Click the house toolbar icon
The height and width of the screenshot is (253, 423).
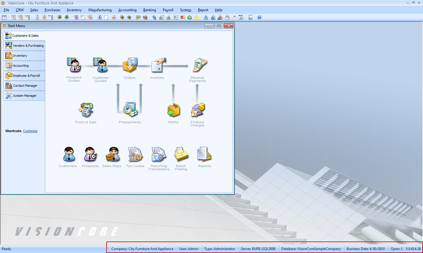point(145,17)
